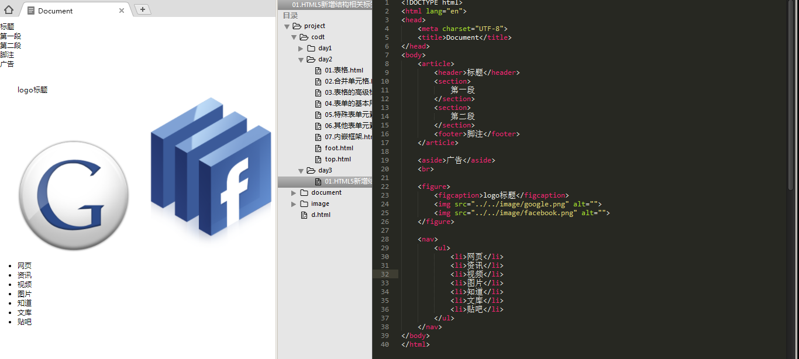Click file icon of 02.合并单元格 file
This screenshot has height=359, width=799.
[318, 81]
